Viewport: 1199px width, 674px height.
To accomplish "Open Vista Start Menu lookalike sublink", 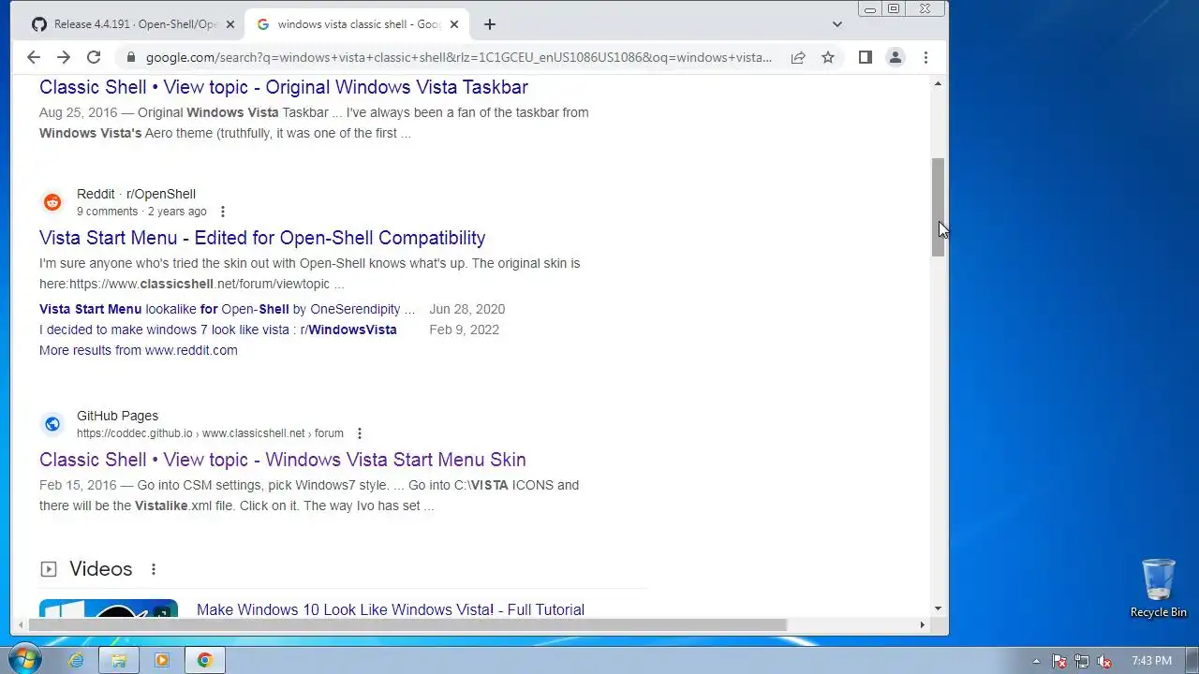I will [227, 309].
